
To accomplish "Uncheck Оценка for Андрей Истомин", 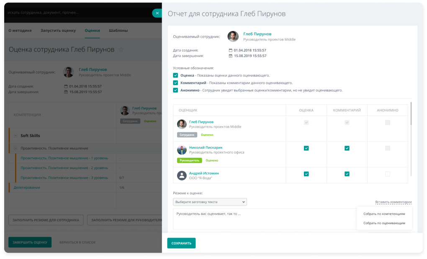I will point(306,174).
